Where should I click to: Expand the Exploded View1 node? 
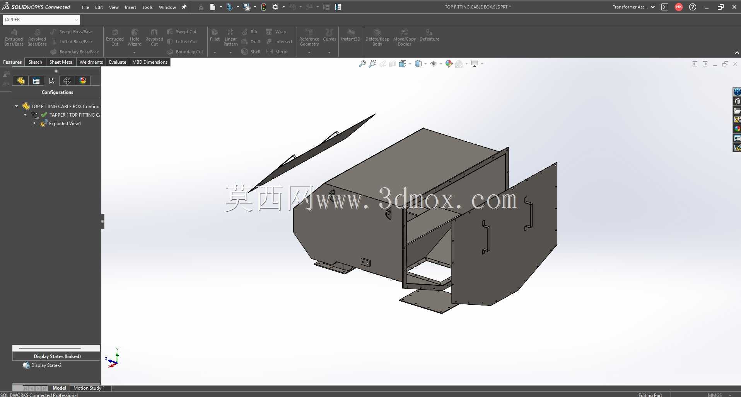34,124
